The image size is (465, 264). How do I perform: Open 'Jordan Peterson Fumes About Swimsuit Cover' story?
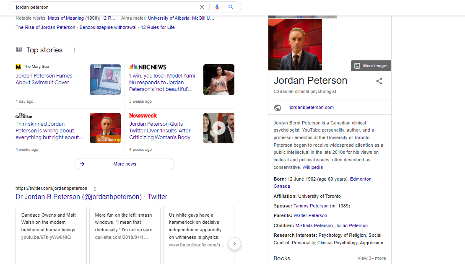[44, 79]
